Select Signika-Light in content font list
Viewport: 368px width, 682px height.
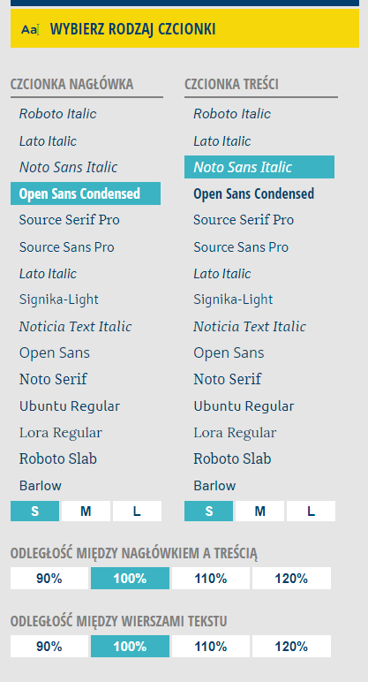[x=233, y=299]
